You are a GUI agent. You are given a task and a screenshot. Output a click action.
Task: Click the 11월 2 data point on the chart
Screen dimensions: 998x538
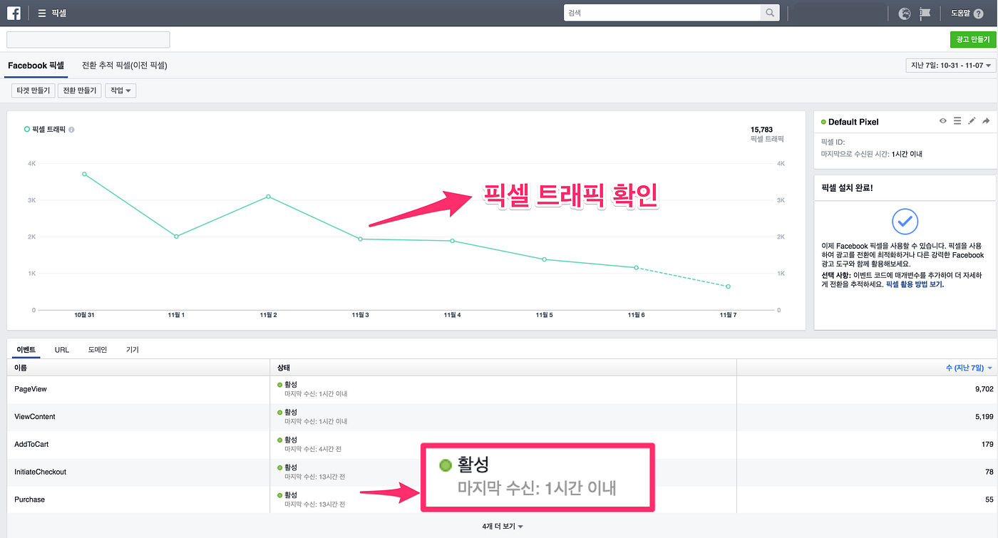tap(268, 196)
